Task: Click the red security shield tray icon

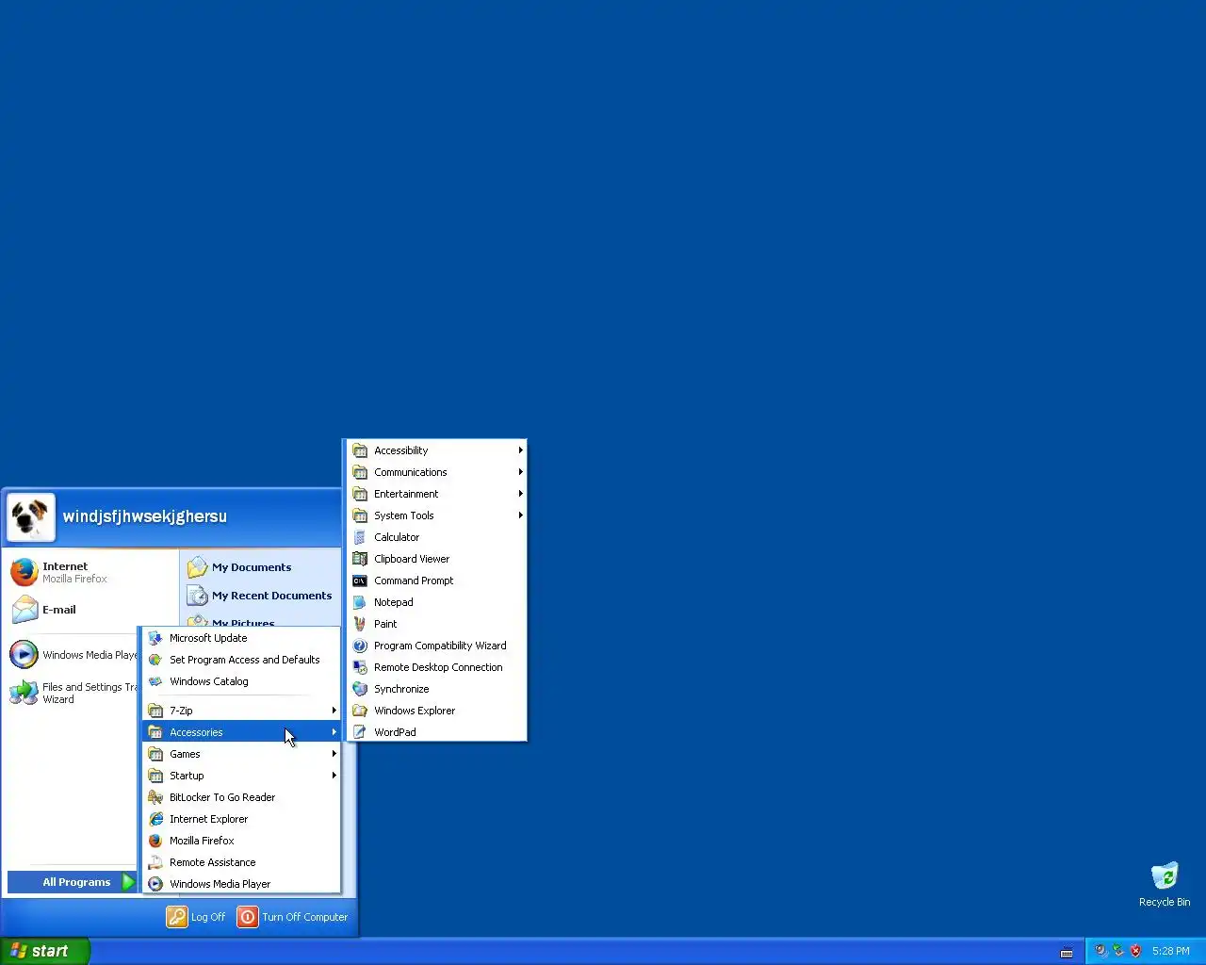Action: pyautogui.click(x=1135, y=951)
